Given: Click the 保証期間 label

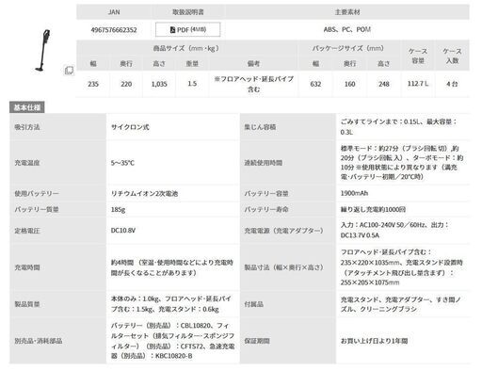Looking at the screenshot, I should 257,341.
